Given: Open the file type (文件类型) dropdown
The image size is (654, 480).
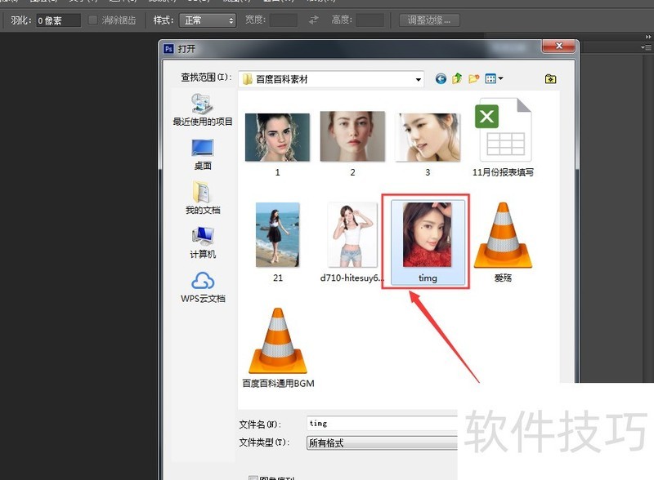Looking at the screenshot, I should coord(382,442).
